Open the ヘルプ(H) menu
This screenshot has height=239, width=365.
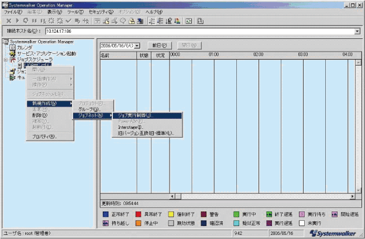pos(154,12)
